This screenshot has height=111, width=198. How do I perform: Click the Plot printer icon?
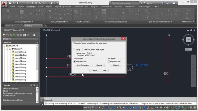pos(32,3)
